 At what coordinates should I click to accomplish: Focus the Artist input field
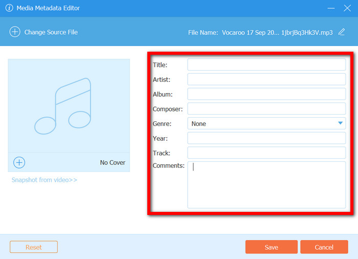point(266,79)
